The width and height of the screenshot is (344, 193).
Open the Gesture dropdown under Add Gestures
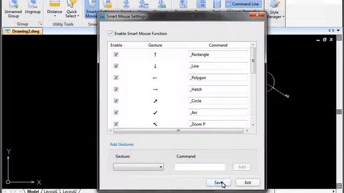point(139,167)
